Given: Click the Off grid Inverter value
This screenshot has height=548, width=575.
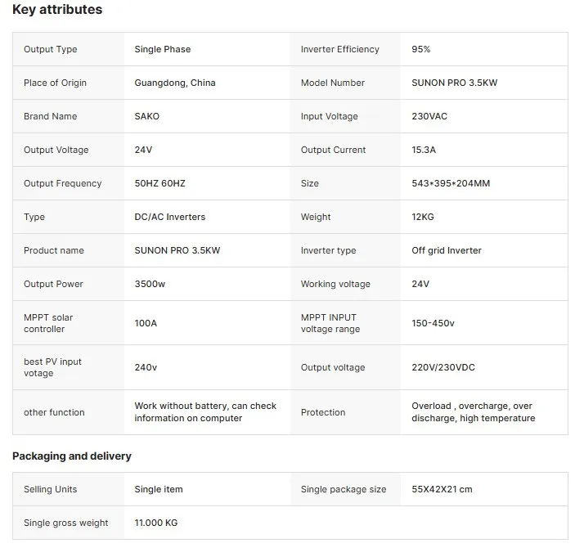Looking at the screenshot, I should (447, 250).
